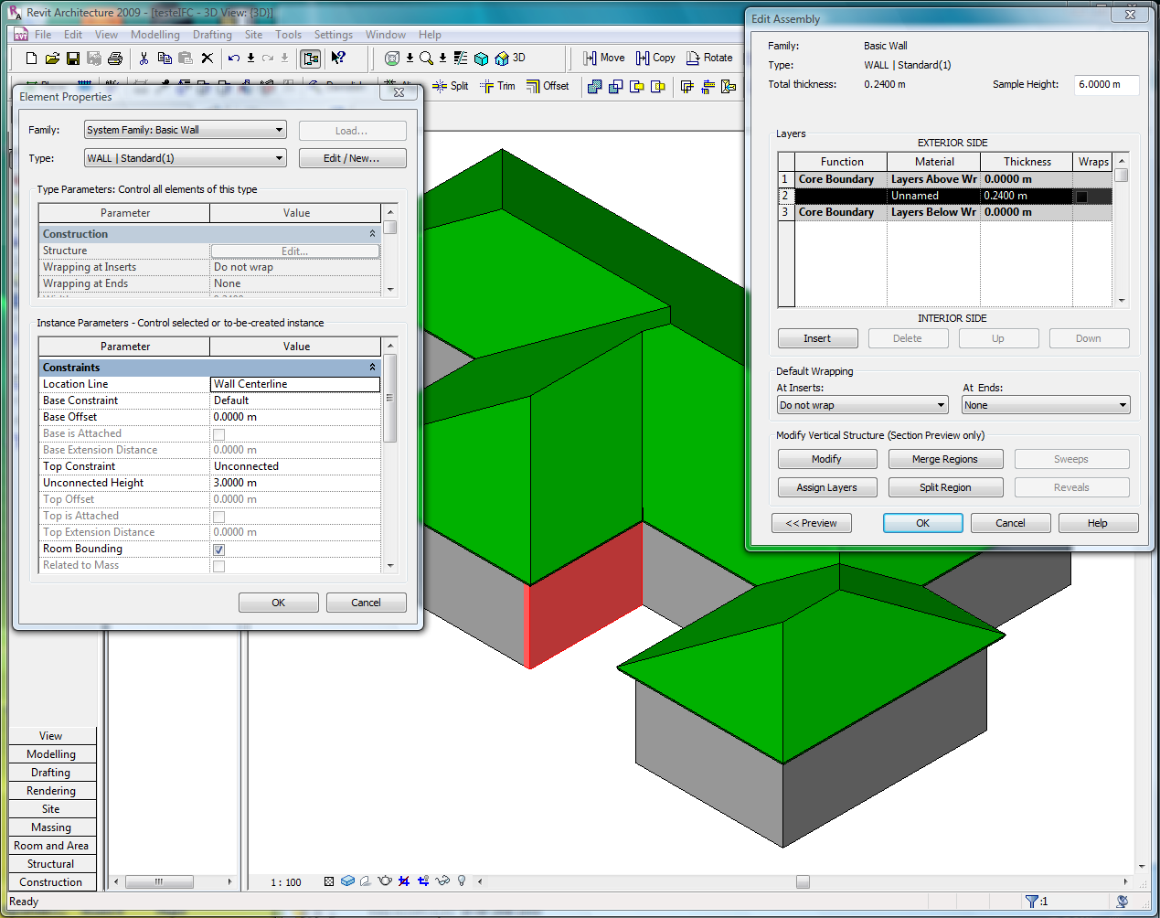Click the << Preview button
Screen dimensions: 1160x918
pyautogui.click(x=812, y=523)
